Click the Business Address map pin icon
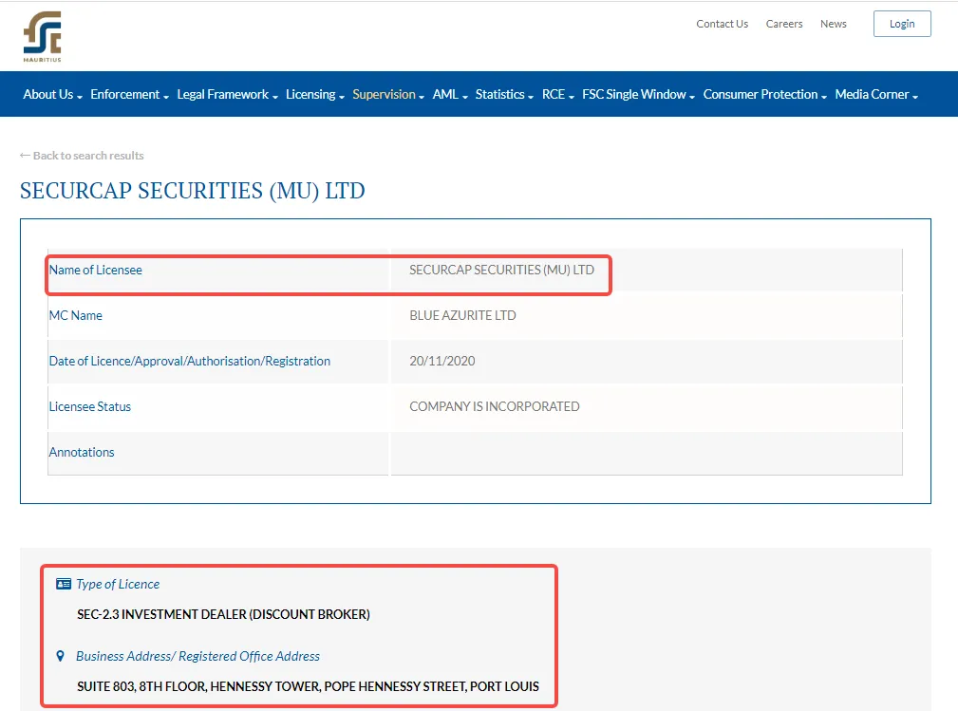Screen dimensions: 958x711 pos(60,656)
